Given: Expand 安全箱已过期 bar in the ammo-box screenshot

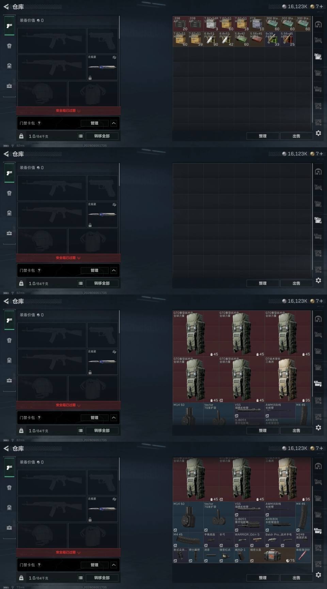Looking at the screenshot, I should click(x=68, y=111).
